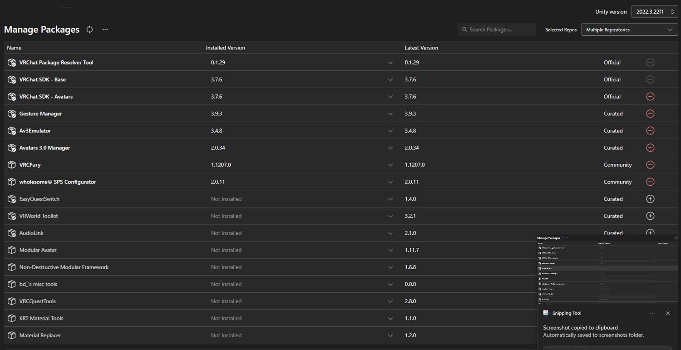
Task: Select the VRWorld Toolkit name
Action: pyautogui.click(x=39, y=216)
